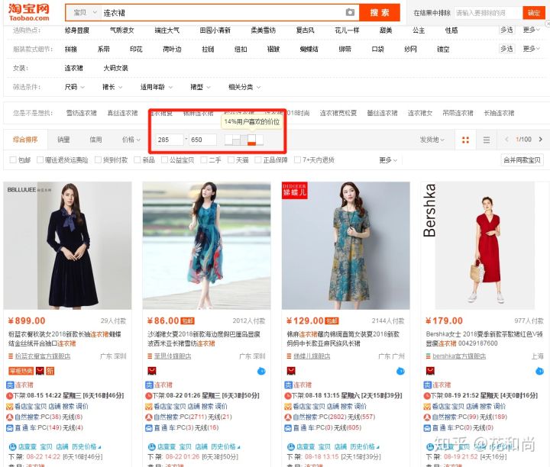The image size is (550, 467).
Task: Switch to list view layout icon
Action: pos(487,140)
